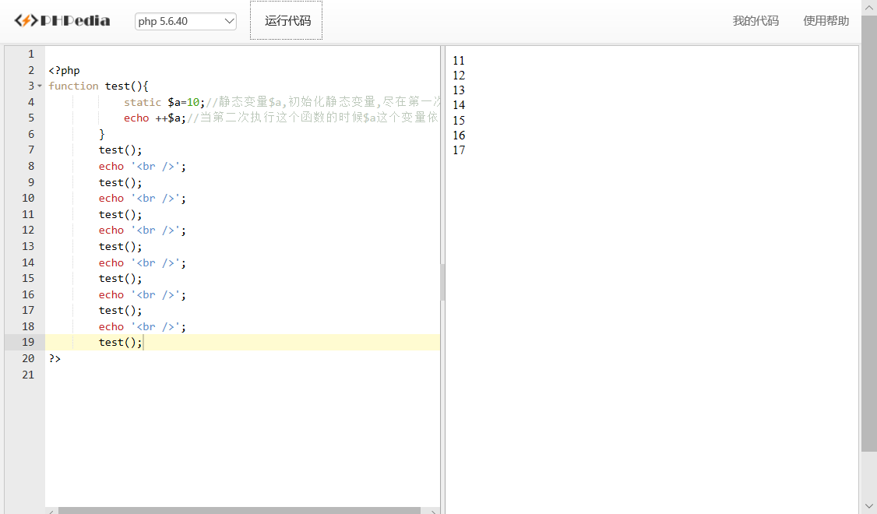Screen dimensions: 877x514
Task: Click the page scrollbar down arrow
Action: pos(868,506)
